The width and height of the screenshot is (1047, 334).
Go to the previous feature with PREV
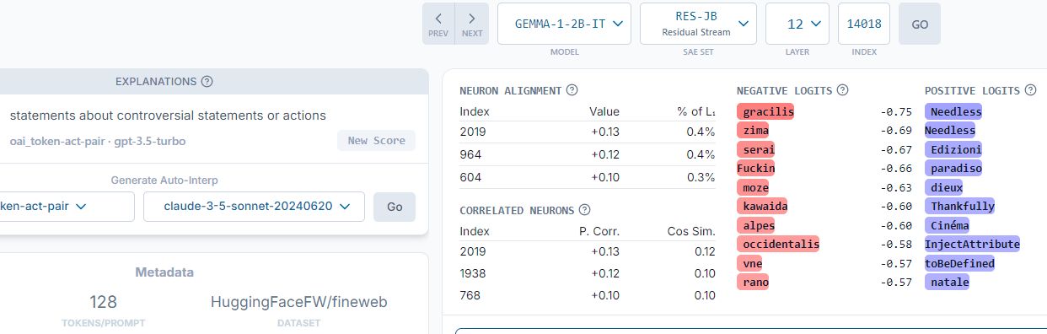point(438,24)
